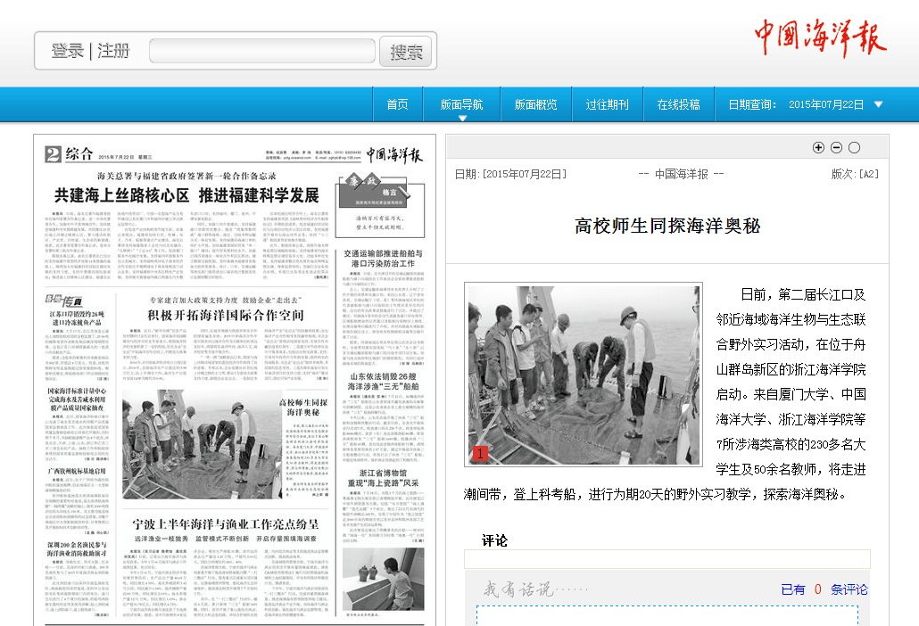Image resolution: width=919 pixels, height=626 pixels.
Task: Open the 版面概览 overview tab
Action: coord(535,105)
